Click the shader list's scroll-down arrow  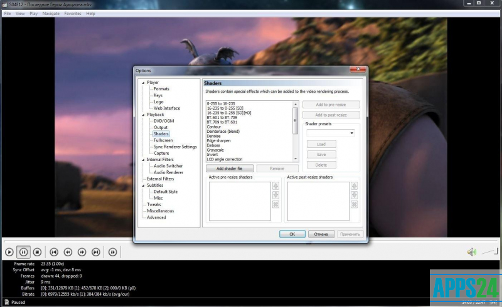point(296,159)
